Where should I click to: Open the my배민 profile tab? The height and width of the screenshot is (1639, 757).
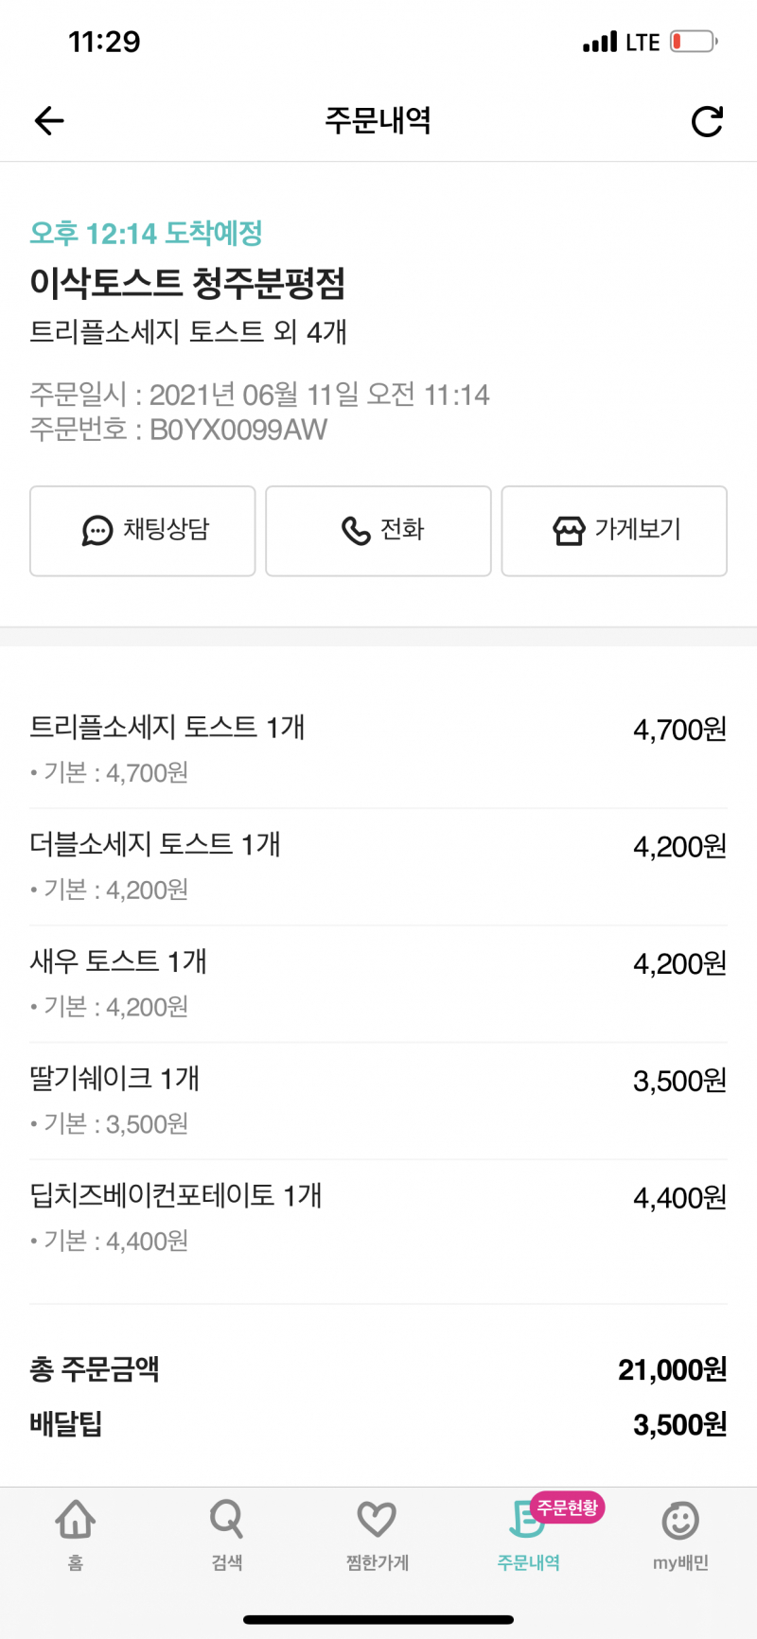(680, 1534)
